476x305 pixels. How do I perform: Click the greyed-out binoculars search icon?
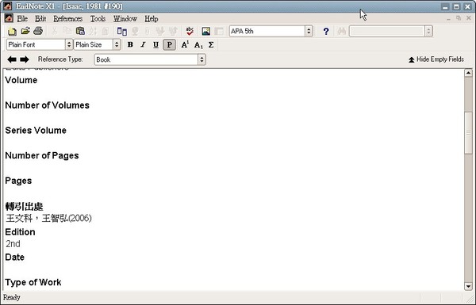342,31
